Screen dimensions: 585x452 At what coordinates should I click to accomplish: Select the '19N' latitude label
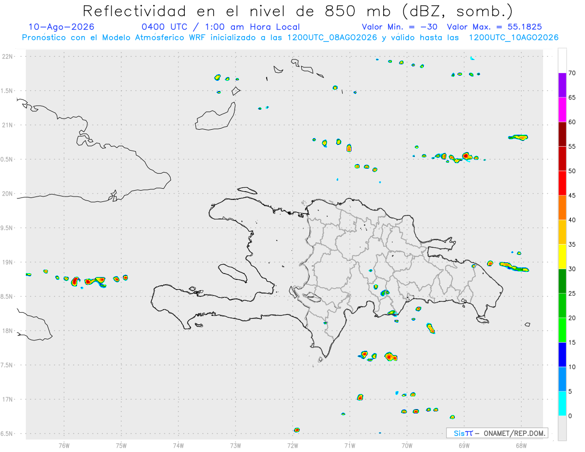point(8,262)
